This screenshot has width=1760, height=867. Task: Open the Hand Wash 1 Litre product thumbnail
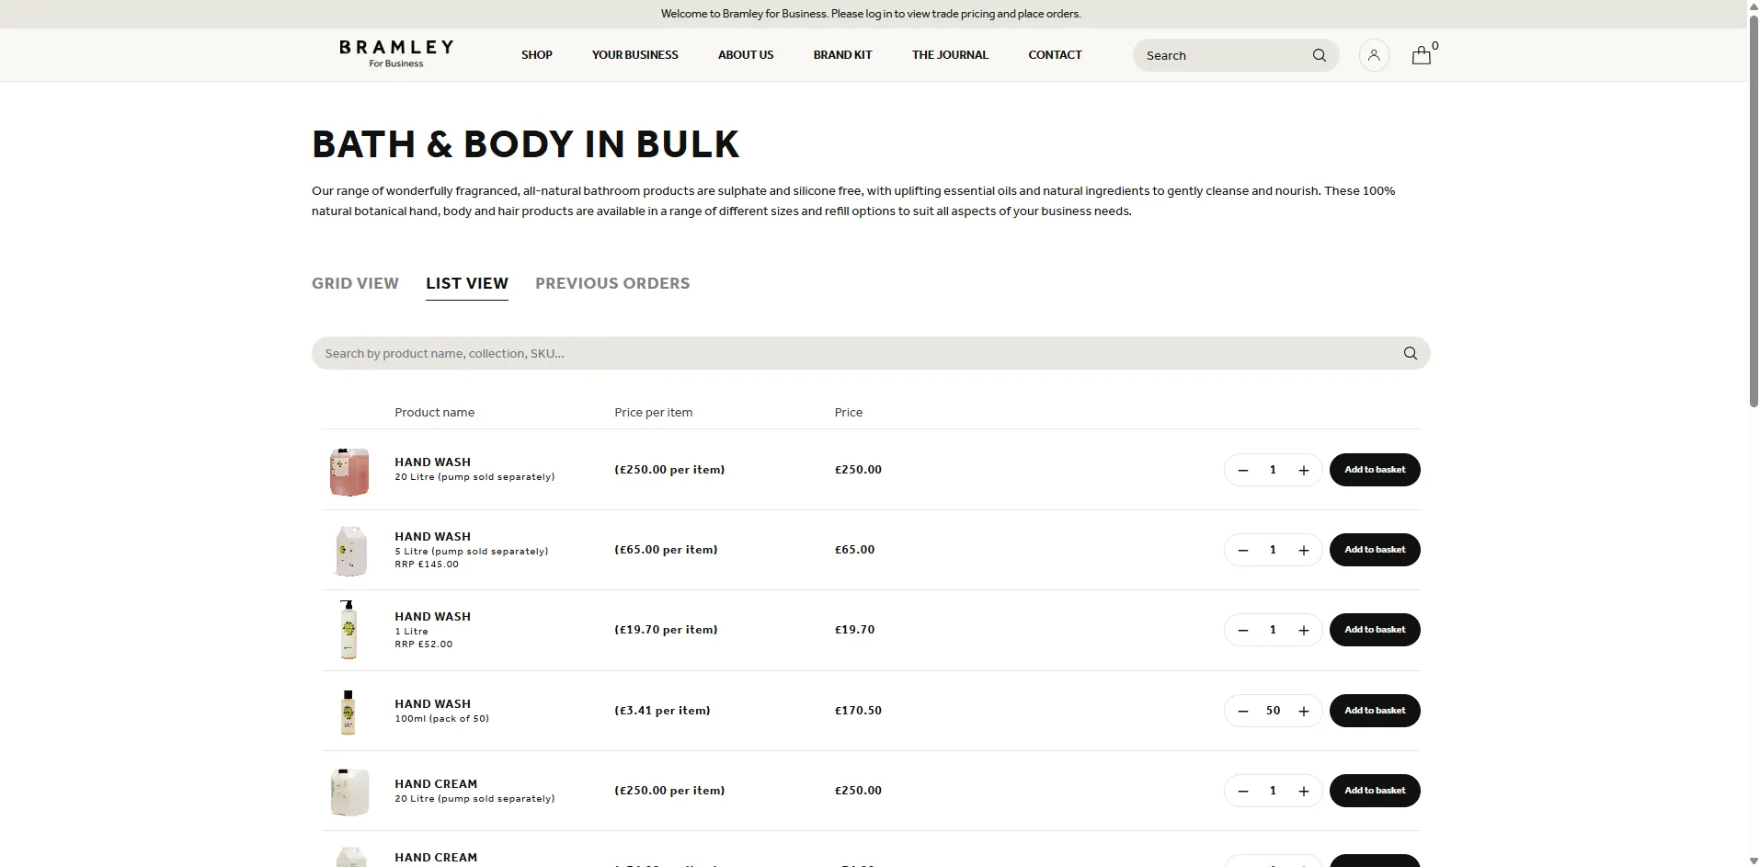[349, 630]
